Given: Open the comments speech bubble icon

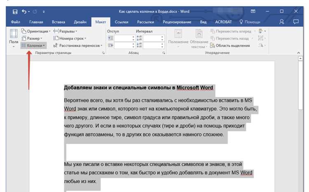Looking at the screenshot, I should [296, 22].
